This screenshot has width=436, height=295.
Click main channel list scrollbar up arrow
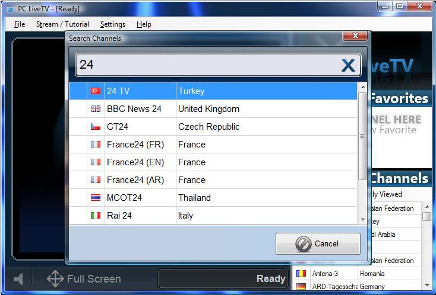[x=427, y=207]
